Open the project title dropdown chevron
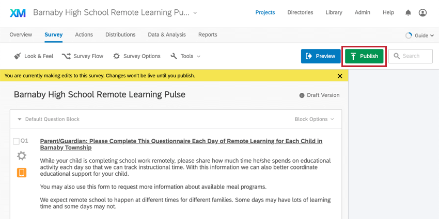The image size is (439, 219). 195,13
